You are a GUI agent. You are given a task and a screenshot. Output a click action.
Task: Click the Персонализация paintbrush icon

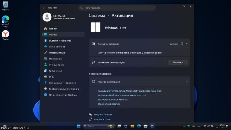pyautogui.click(x=45, y=53)
